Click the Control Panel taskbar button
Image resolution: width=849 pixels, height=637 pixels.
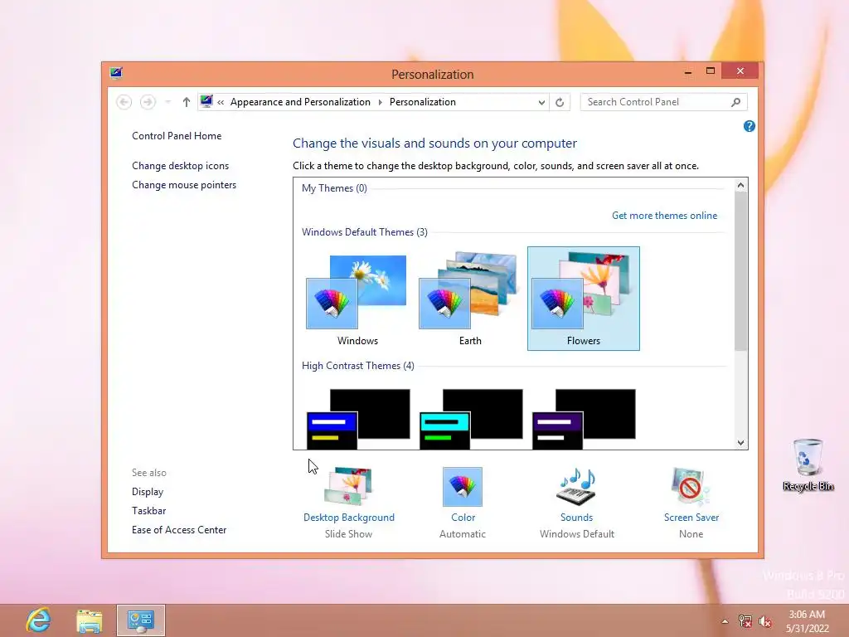141,620
